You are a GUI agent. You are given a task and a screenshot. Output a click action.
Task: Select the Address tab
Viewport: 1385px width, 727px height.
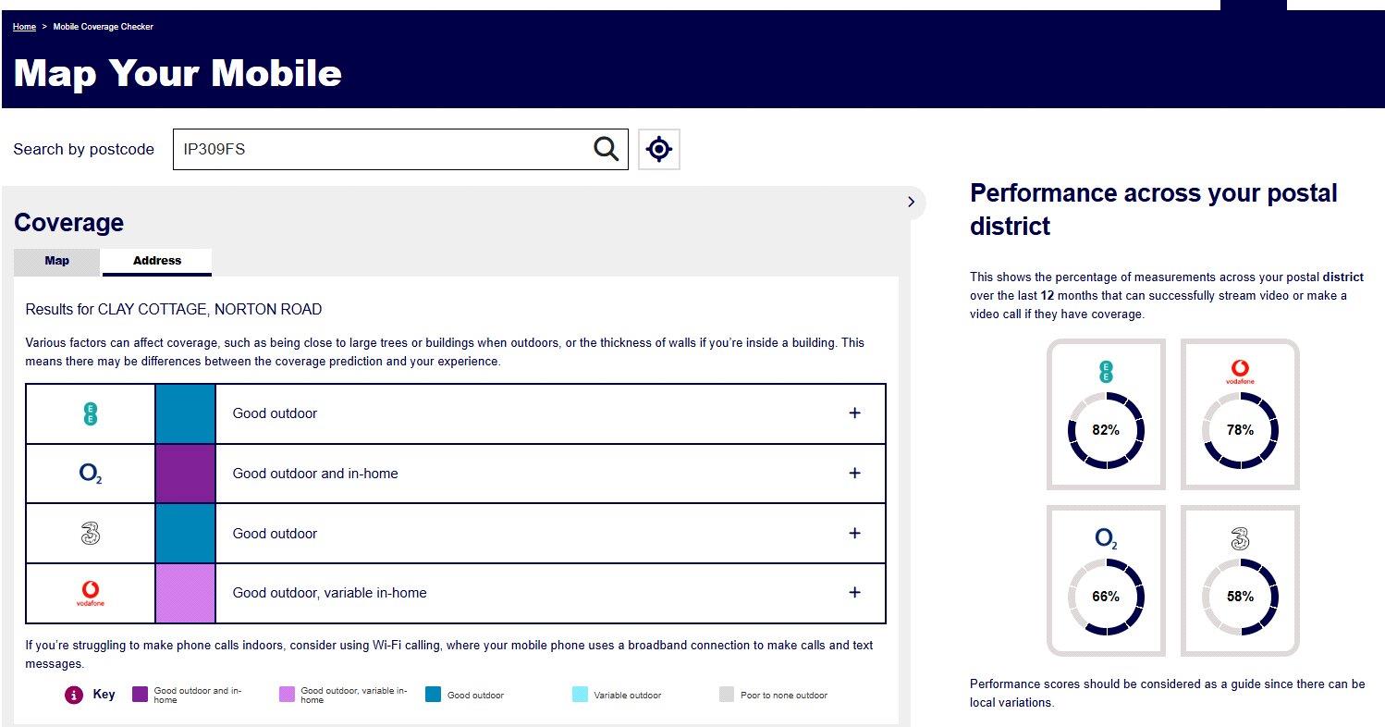[x=157, y=262]
